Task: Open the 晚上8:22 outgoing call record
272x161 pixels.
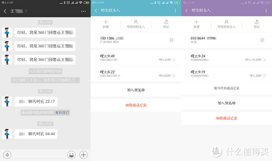Action: 136,74
